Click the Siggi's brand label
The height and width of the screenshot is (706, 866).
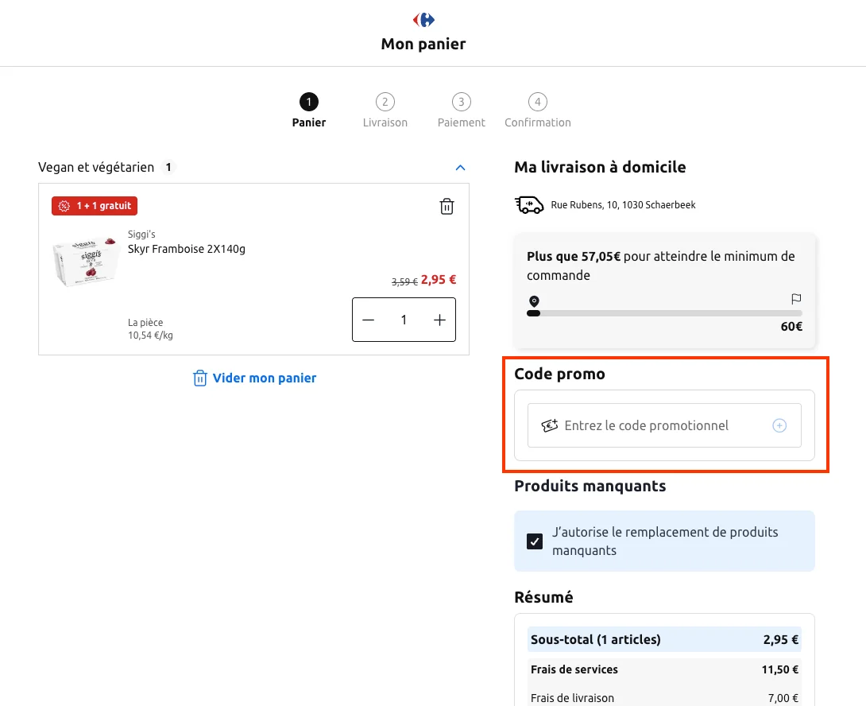pos(141,235)
